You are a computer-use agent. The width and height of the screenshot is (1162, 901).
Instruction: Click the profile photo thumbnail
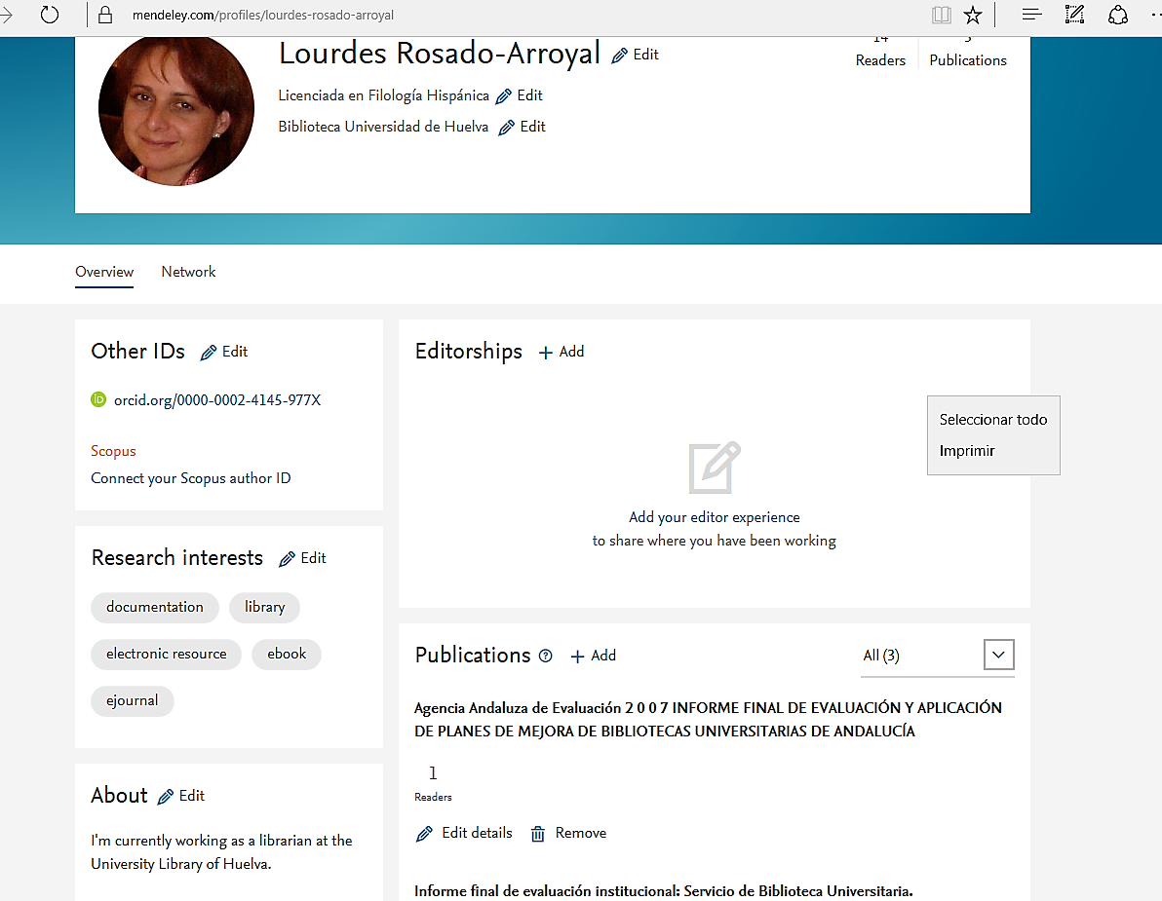[x=176, y=109]
